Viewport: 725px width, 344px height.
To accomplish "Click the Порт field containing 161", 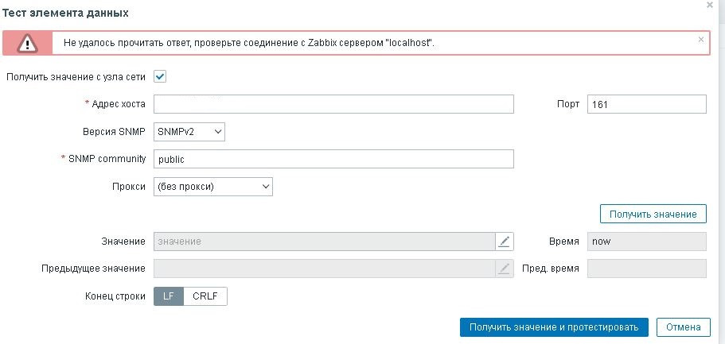I will (647, 104).
